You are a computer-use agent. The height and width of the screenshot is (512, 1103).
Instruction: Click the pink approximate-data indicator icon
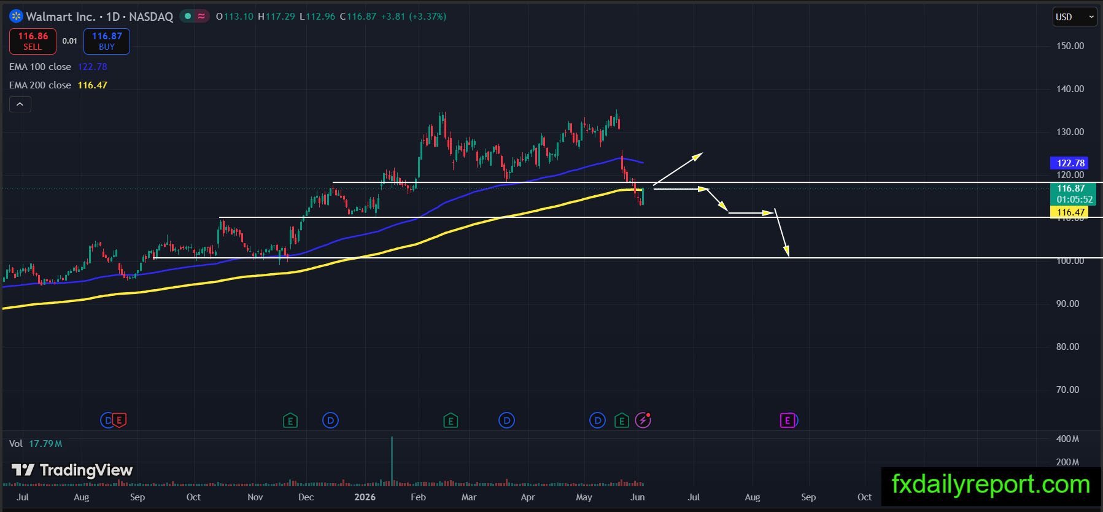pos(201,17)
